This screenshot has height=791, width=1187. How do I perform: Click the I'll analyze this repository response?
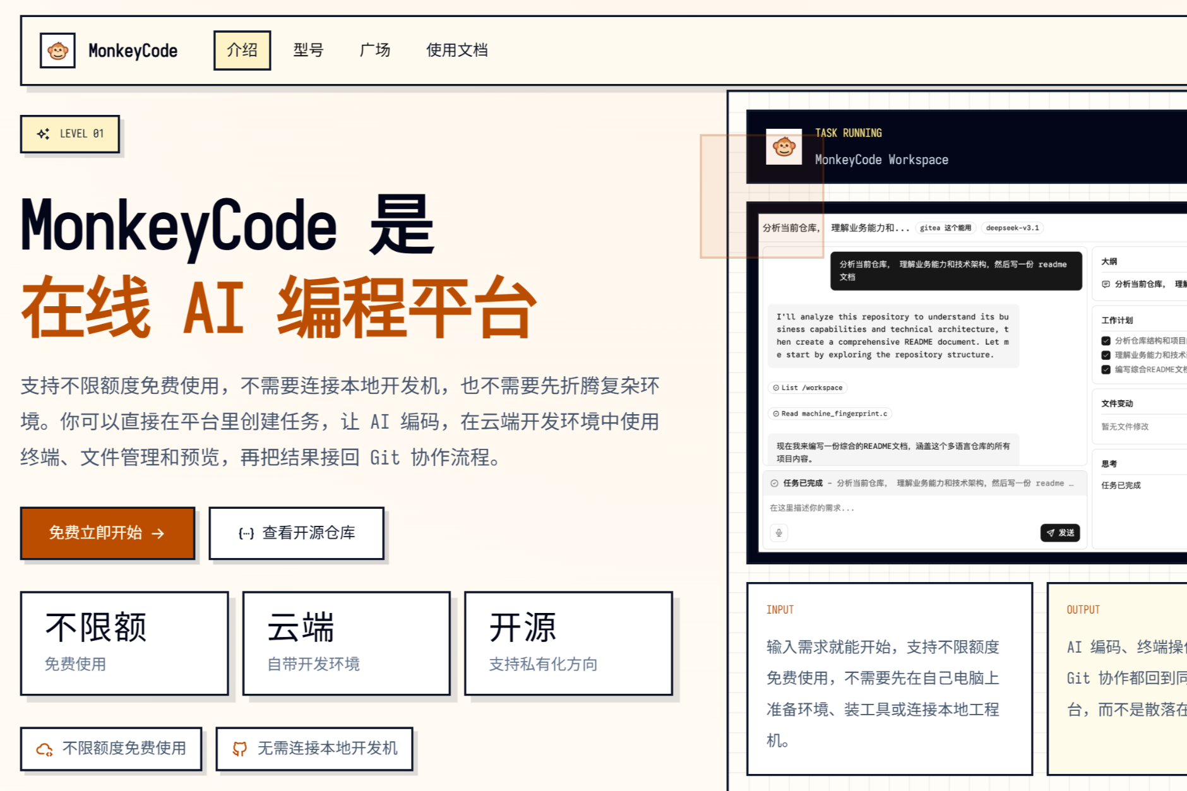(893, 336)
